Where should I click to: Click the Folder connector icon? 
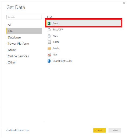click(49, 48)
